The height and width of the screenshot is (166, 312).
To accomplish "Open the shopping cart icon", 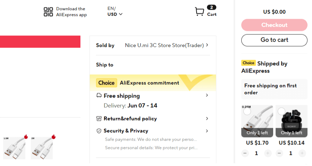I will 199,11.
